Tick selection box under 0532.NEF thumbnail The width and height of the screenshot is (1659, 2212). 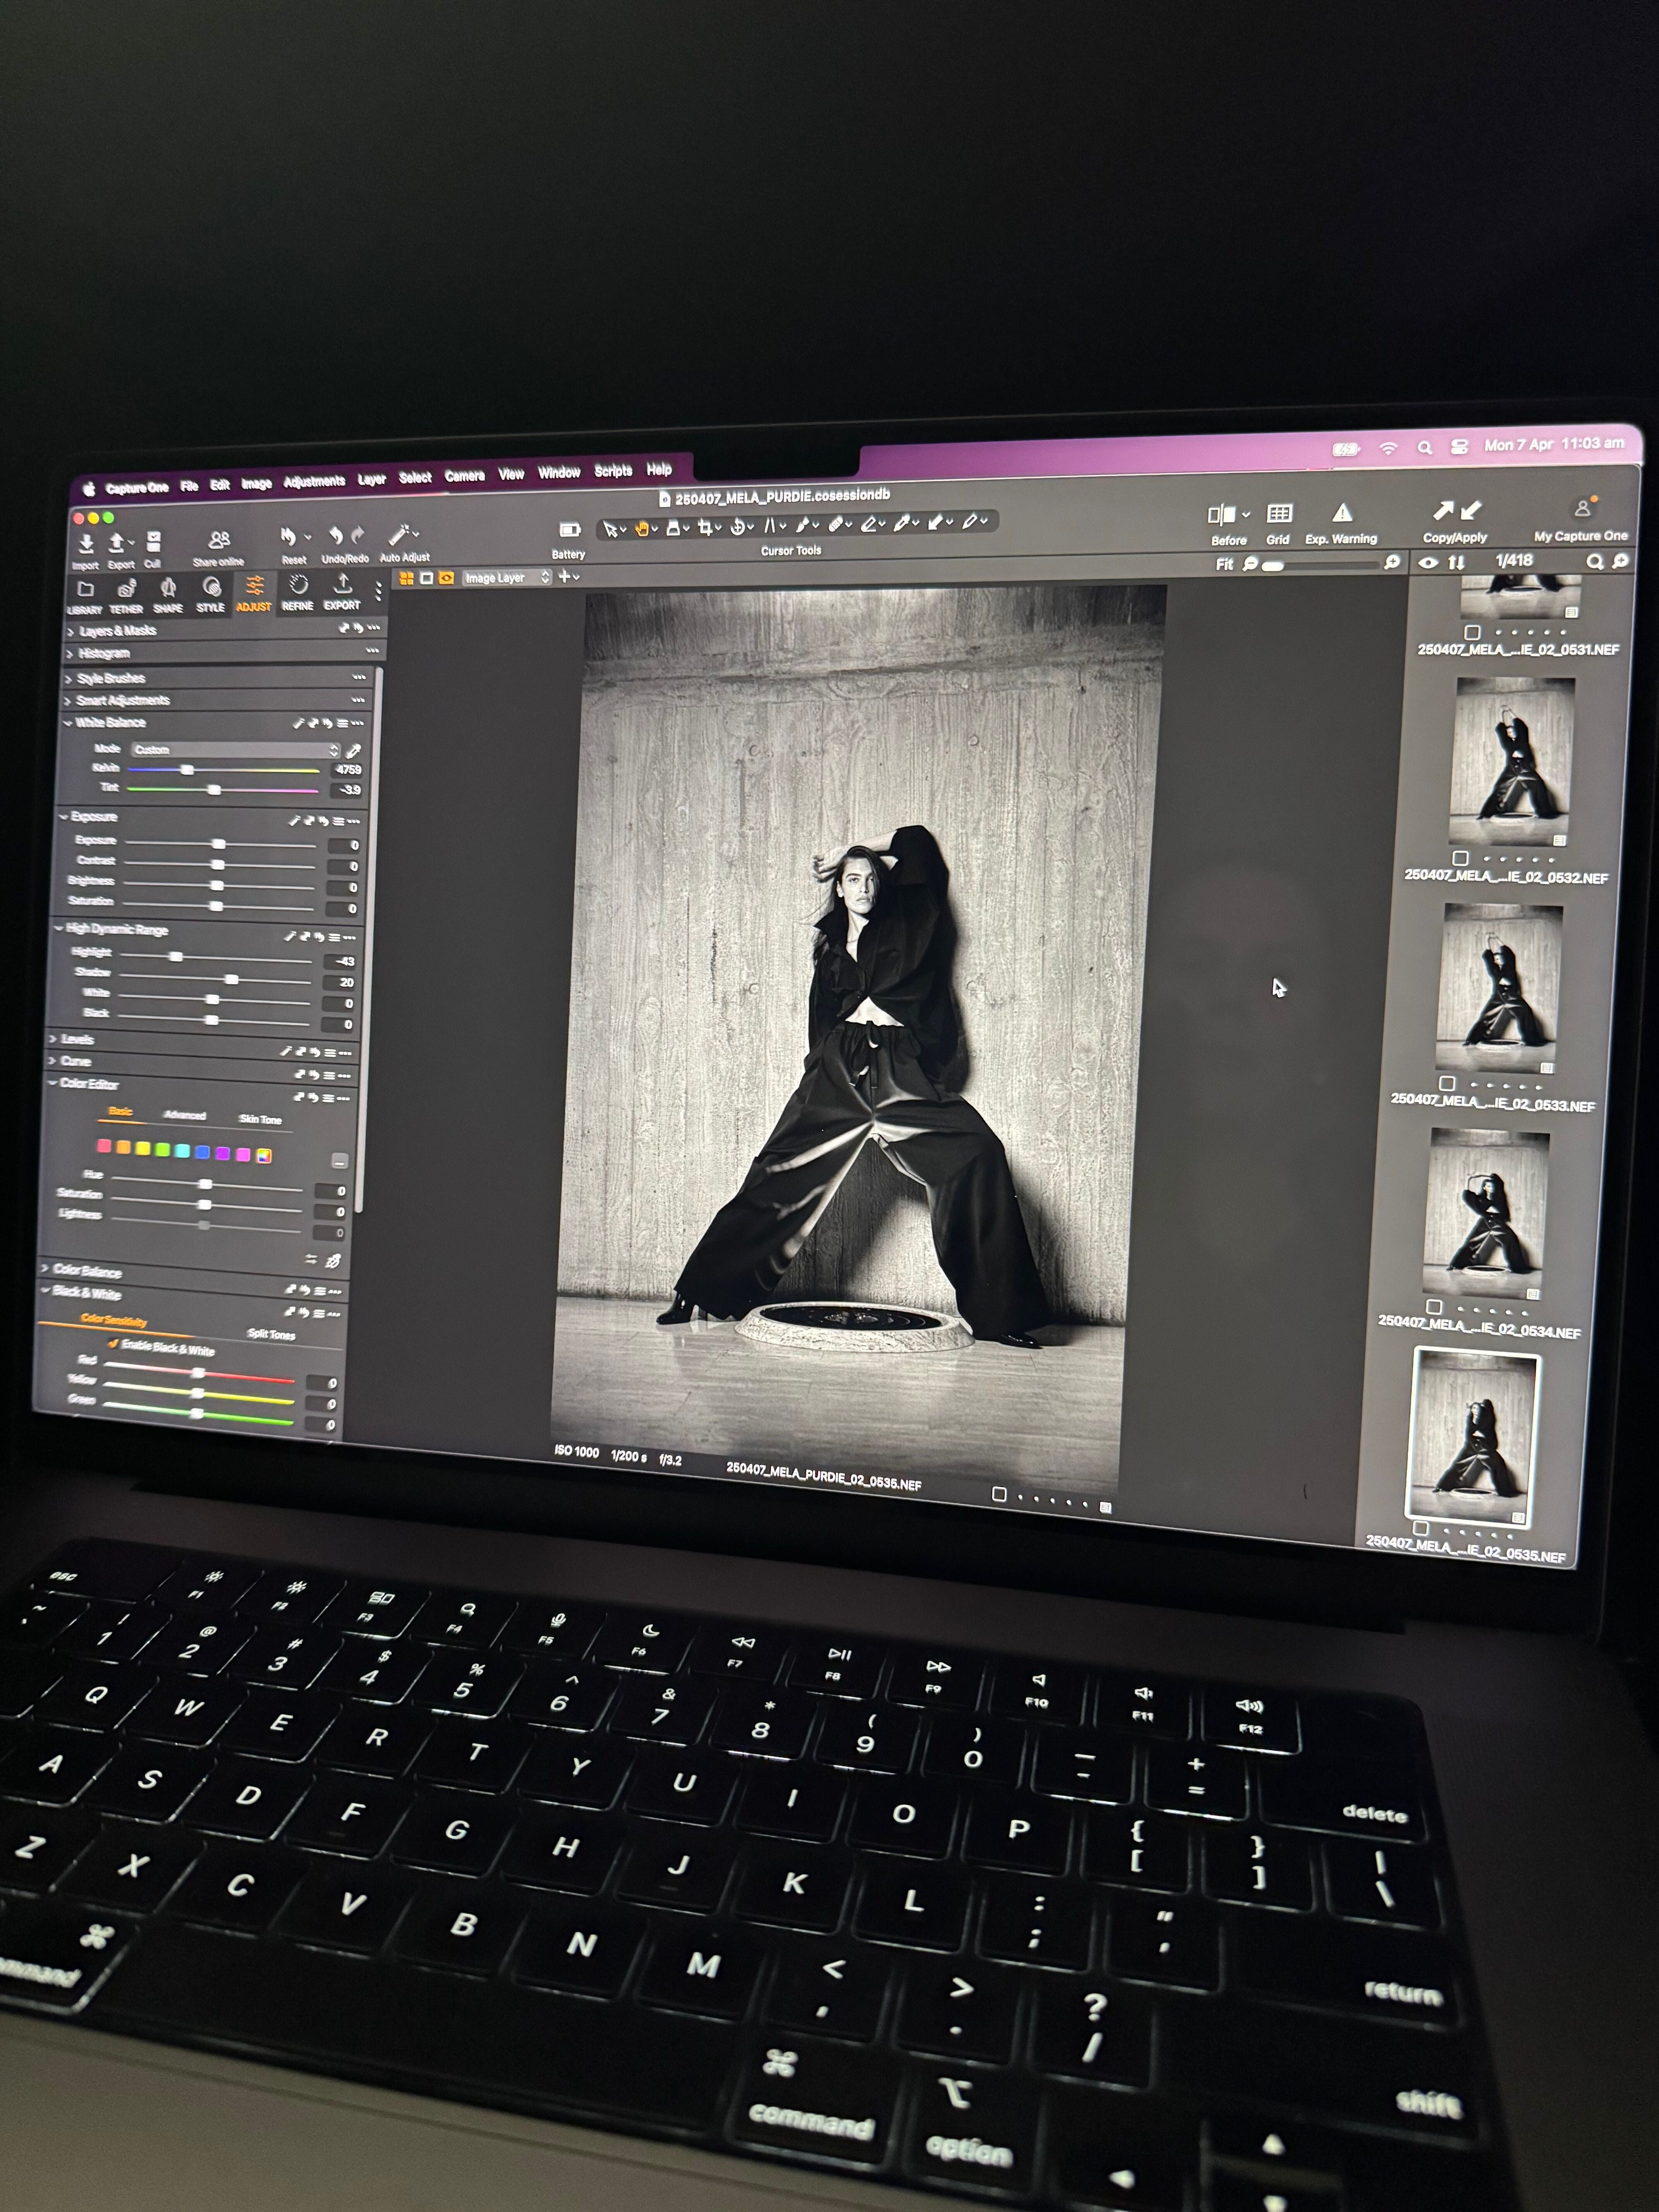pos(1460,858)
